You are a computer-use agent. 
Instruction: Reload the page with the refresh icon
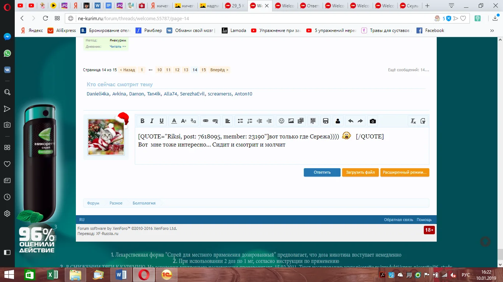coord(45,18)
